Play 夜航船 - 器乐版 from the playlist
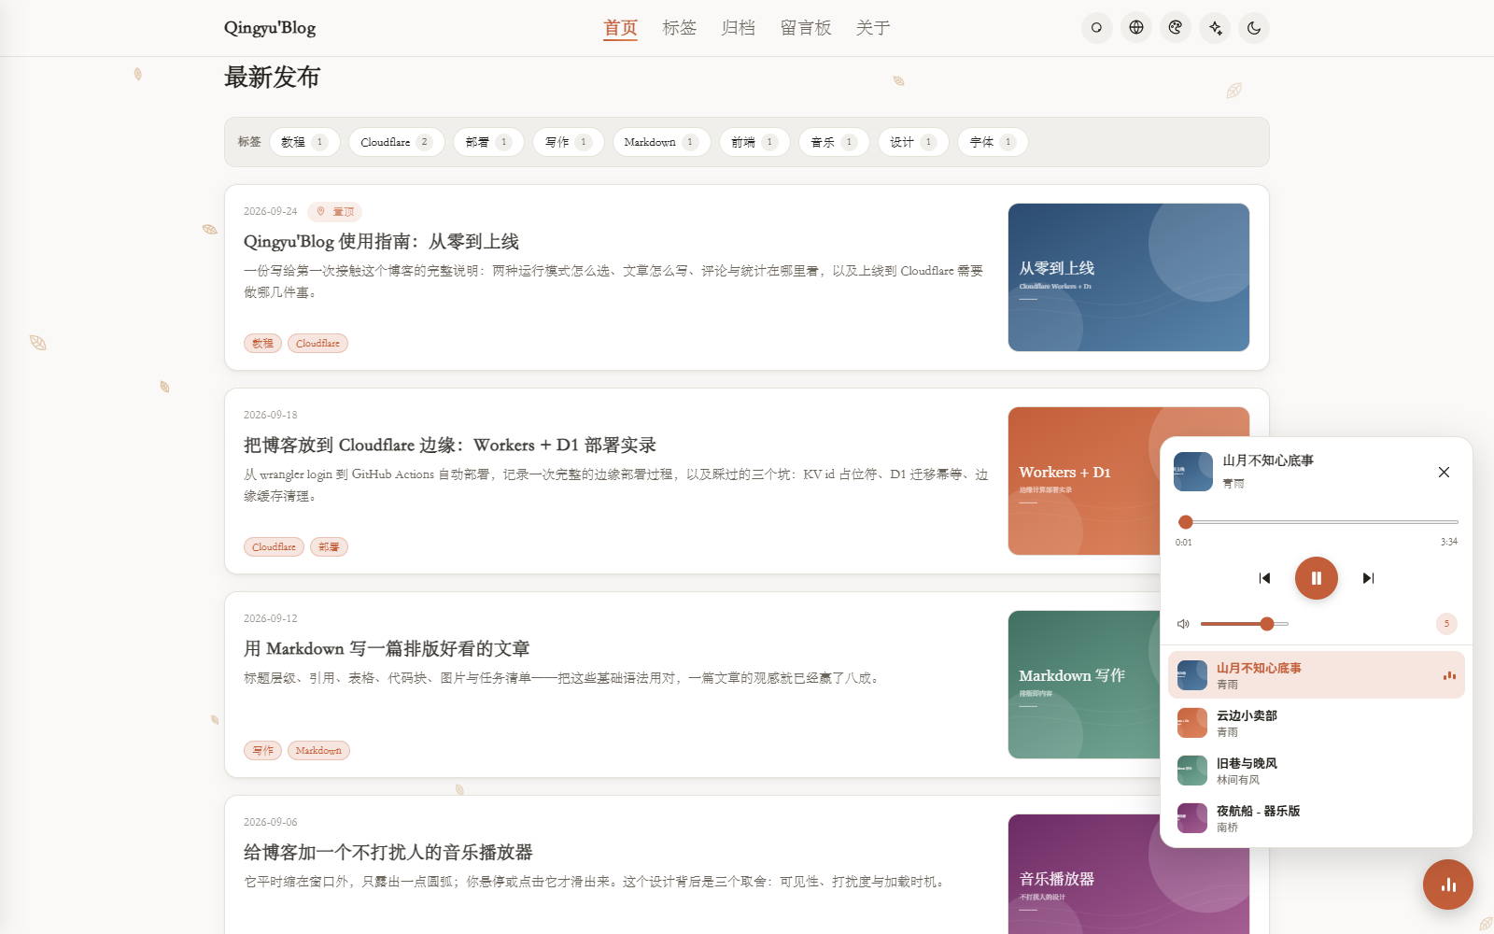Image resolution: width=1494 pixels, height=934 pixels. coord(1317,818)
